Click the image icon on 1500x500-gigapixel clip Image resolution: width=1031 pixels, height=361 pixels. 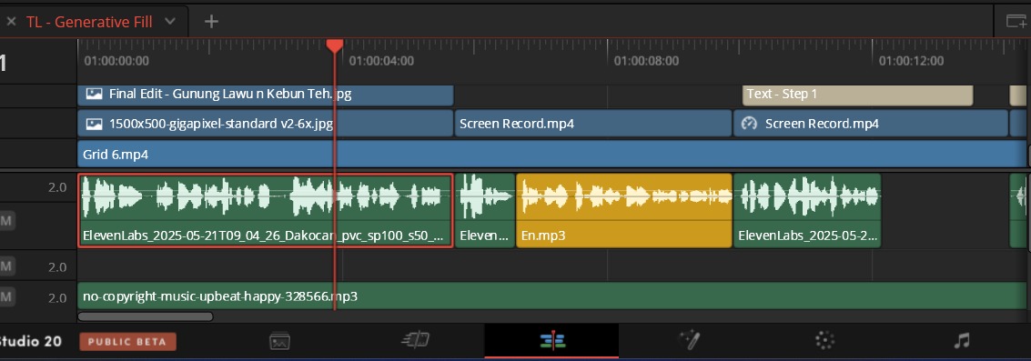coord(94,124)
